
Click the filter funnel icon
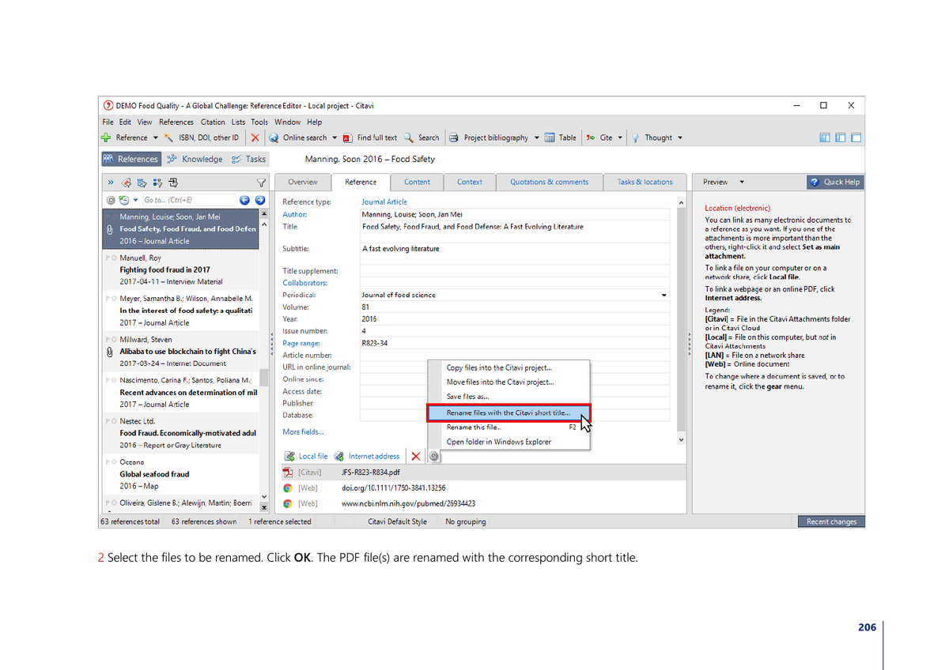[x=263, y=183]
